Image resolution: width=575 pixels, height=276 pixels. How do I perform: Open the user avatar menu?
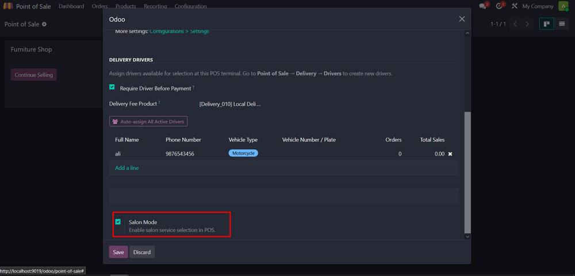[x=563, y=6]
